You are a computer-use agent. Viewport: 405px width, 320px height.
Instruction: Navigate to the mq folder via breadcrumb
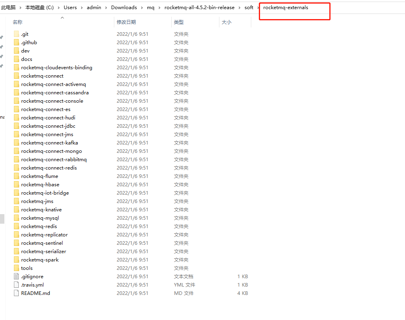click(151, 7)
